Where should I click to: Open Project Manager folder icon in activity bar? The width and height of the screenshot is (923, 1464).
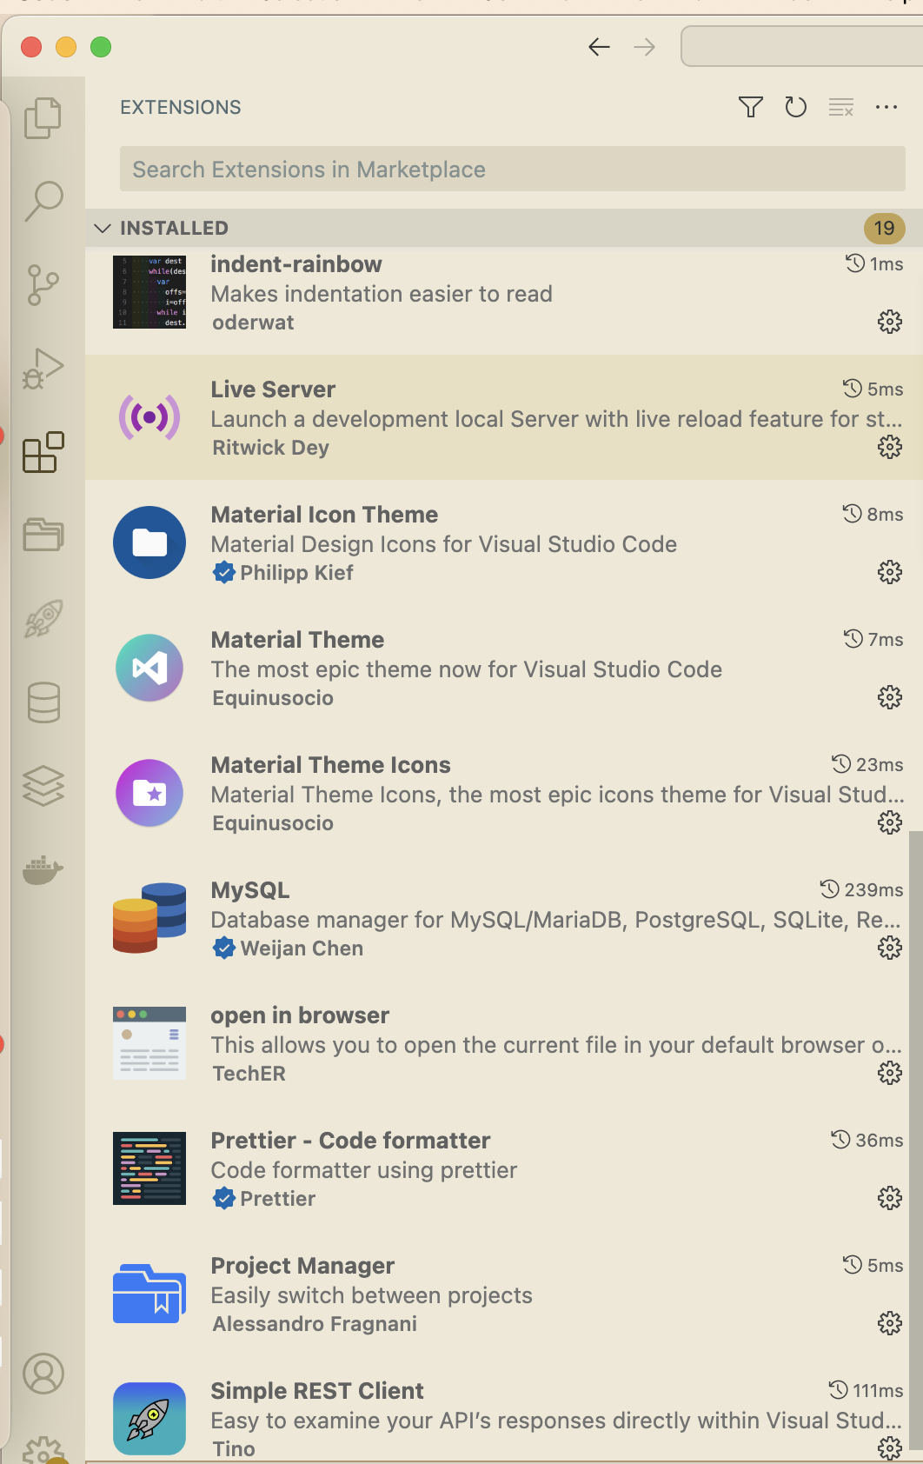point(43,535)
